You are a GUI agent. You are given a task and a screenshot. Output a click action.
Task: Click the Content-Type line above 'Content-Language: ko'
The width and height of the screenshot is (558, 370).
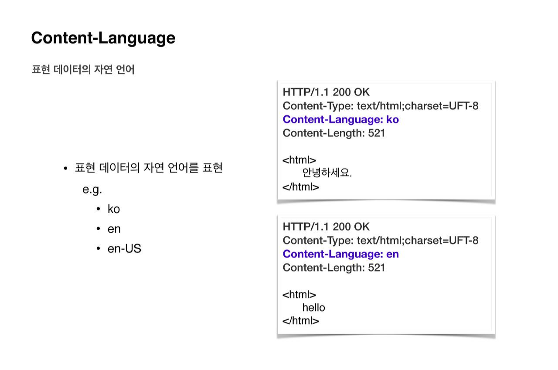pyautogui.click(x=381, y=106)
